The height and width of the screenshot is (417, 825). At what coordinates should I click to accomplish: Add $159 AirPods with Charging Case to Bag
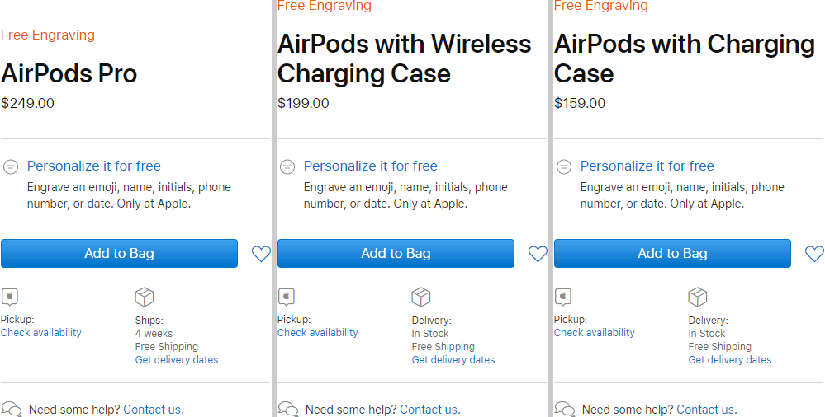(x=672, y=254)
